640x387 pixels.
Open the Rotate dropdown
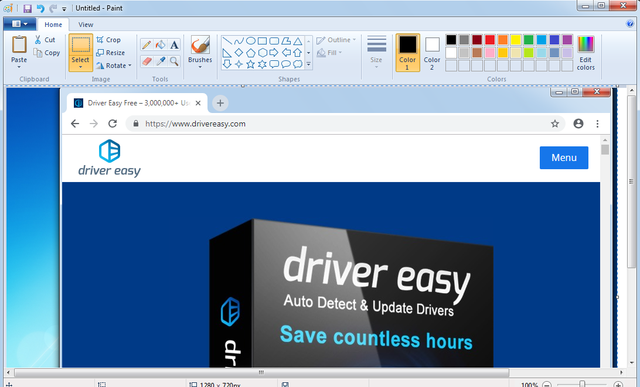(114, 66)
